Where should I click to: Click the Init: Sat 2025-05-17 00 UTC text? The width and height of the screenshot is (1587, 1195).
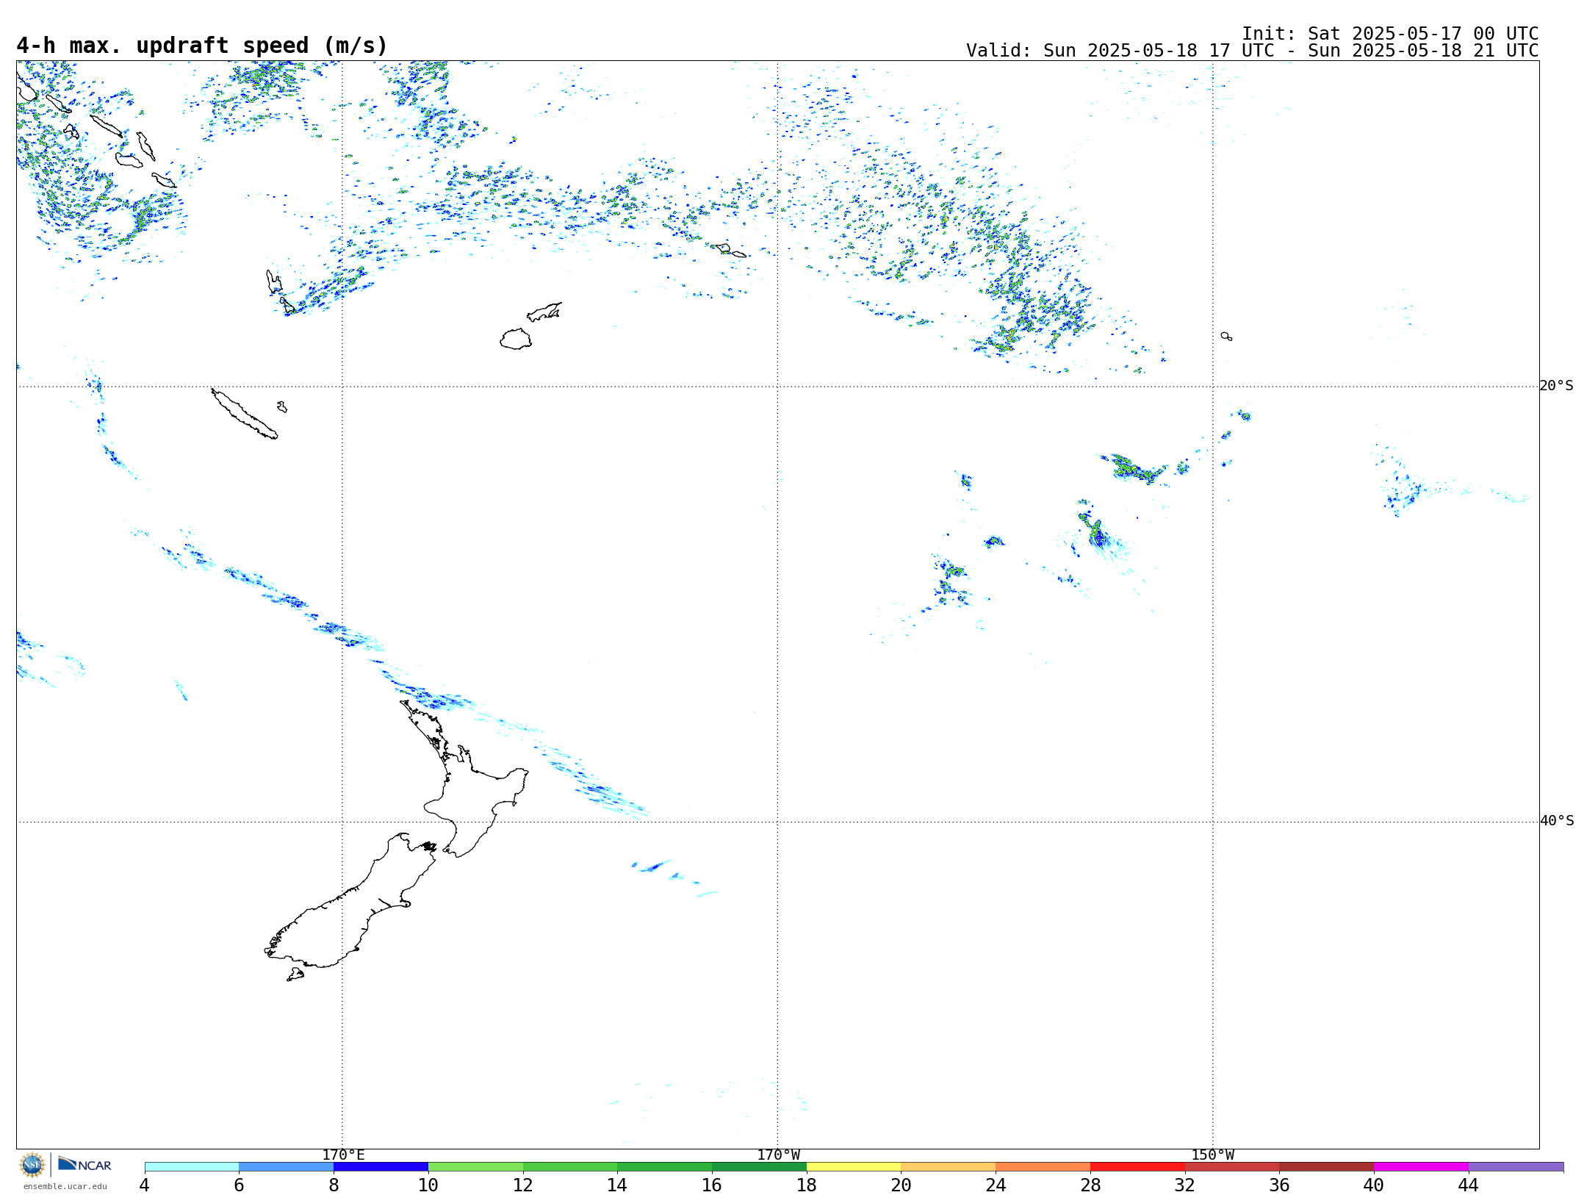(x=1390, y=34)
